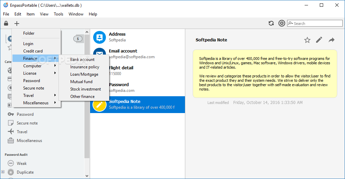
Task: Open the Edit menu
Action: (x=18, y=14)
